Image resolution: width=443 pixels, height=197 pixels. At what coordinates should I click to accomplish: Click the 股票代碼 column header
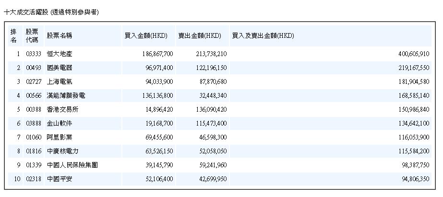pyautogui.click(x=32, y=35)
